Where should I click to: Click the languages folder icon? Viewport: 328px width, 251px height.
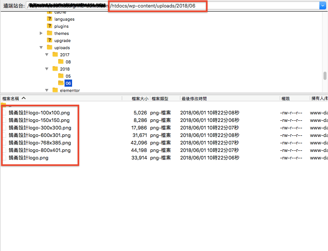click(49, 19)
